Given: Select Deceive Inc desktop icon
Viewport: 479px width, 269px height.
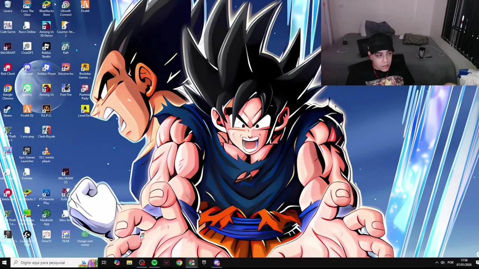Looking at the screenshot, I should click(65, 69).
